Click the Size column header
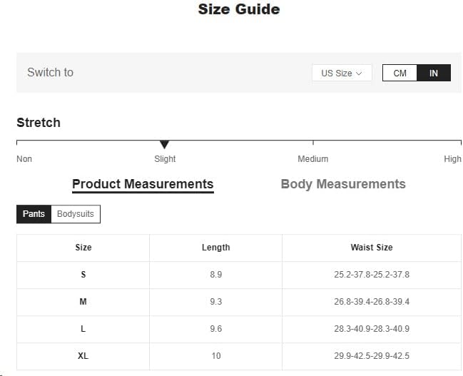463x376 pixels. point(83,248)
